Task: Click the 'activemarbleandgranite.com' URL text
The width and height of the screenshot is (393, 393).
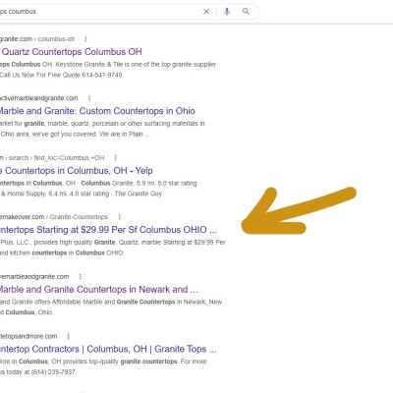Action: click(x=39, y=98)
